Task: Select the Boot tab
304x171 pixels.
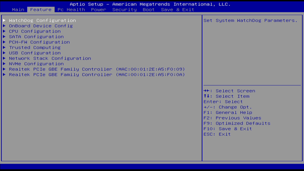Action: click(149, 9)
